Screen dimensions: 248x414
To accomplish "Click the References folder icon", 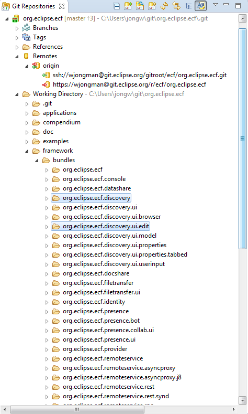I will (26, 47).
